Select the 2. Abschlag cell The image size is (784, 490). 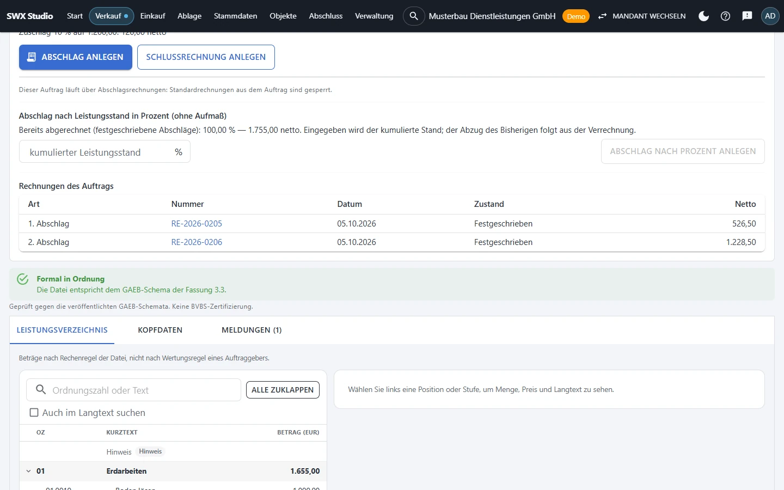tap(48, 242)
